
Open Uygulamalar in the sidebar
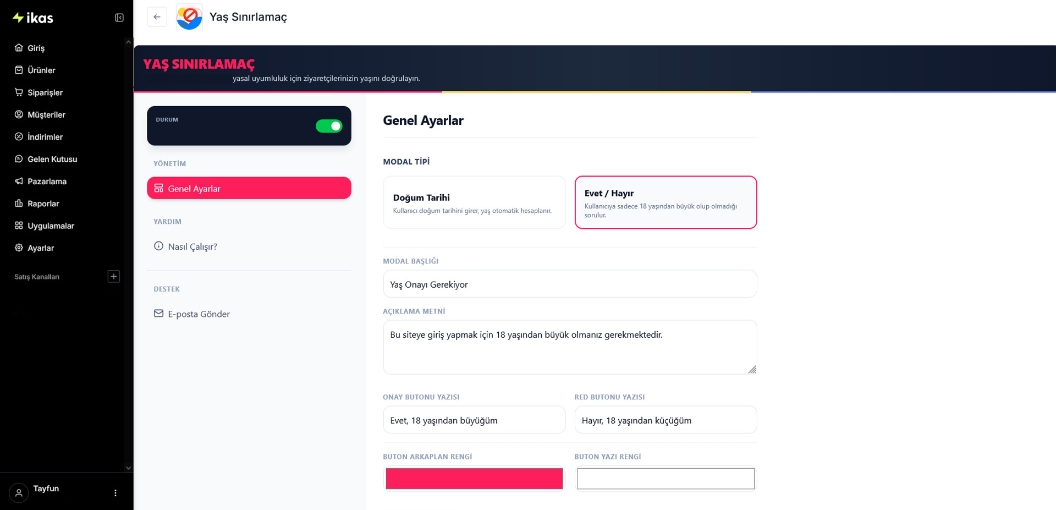pos(51,226)
